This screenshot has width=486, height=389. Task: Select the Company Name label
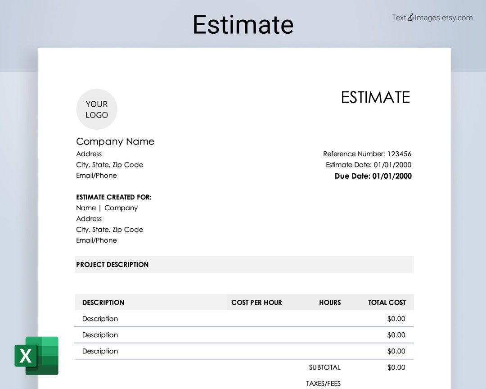pyautogui.click(x=115, y=141)
